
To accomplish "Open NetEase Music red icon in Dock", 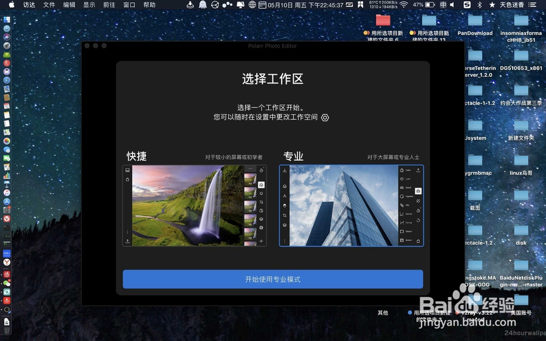I will click(7, 274).
